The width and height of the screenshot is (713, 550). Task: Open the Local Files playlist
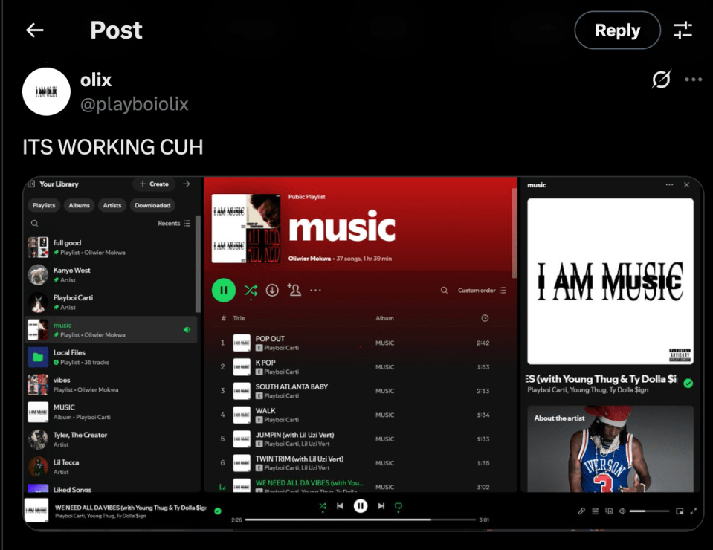[x=112, y=357]
